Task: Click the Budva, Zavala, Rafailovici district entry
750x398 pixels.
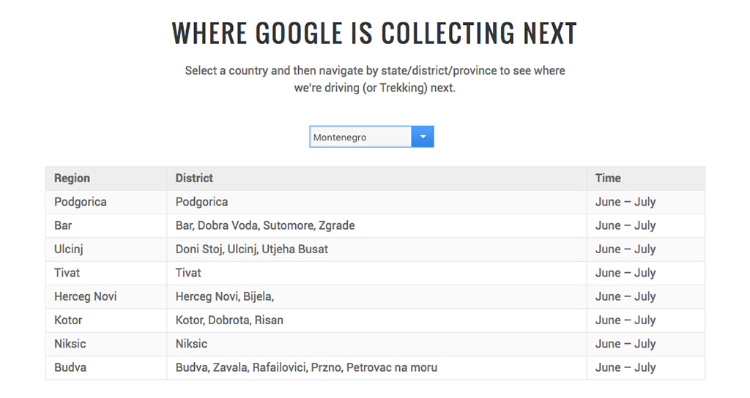Action: [x=306, y=368]
